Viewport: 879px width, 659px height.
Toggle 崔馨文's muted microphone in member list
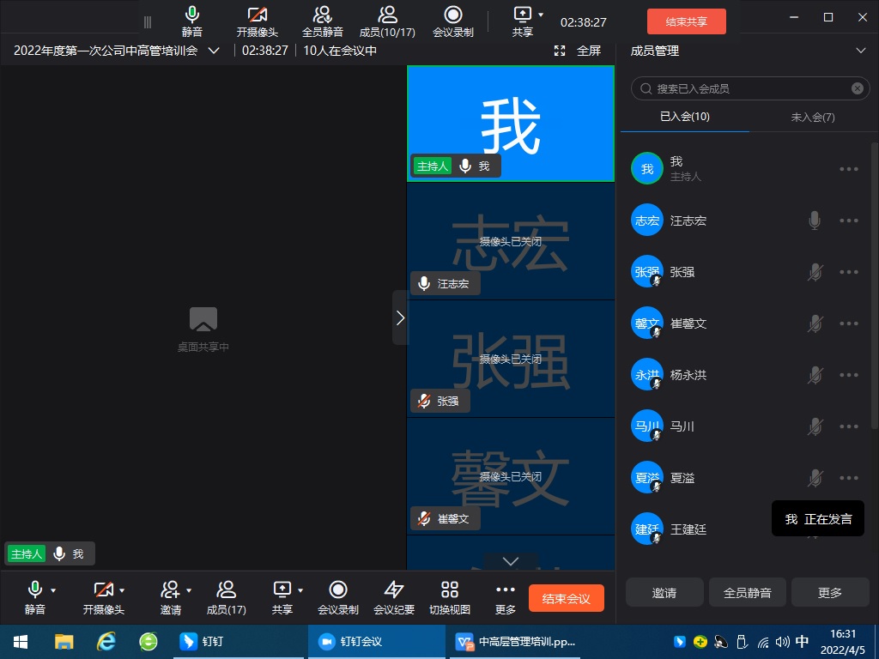point(815,323)
